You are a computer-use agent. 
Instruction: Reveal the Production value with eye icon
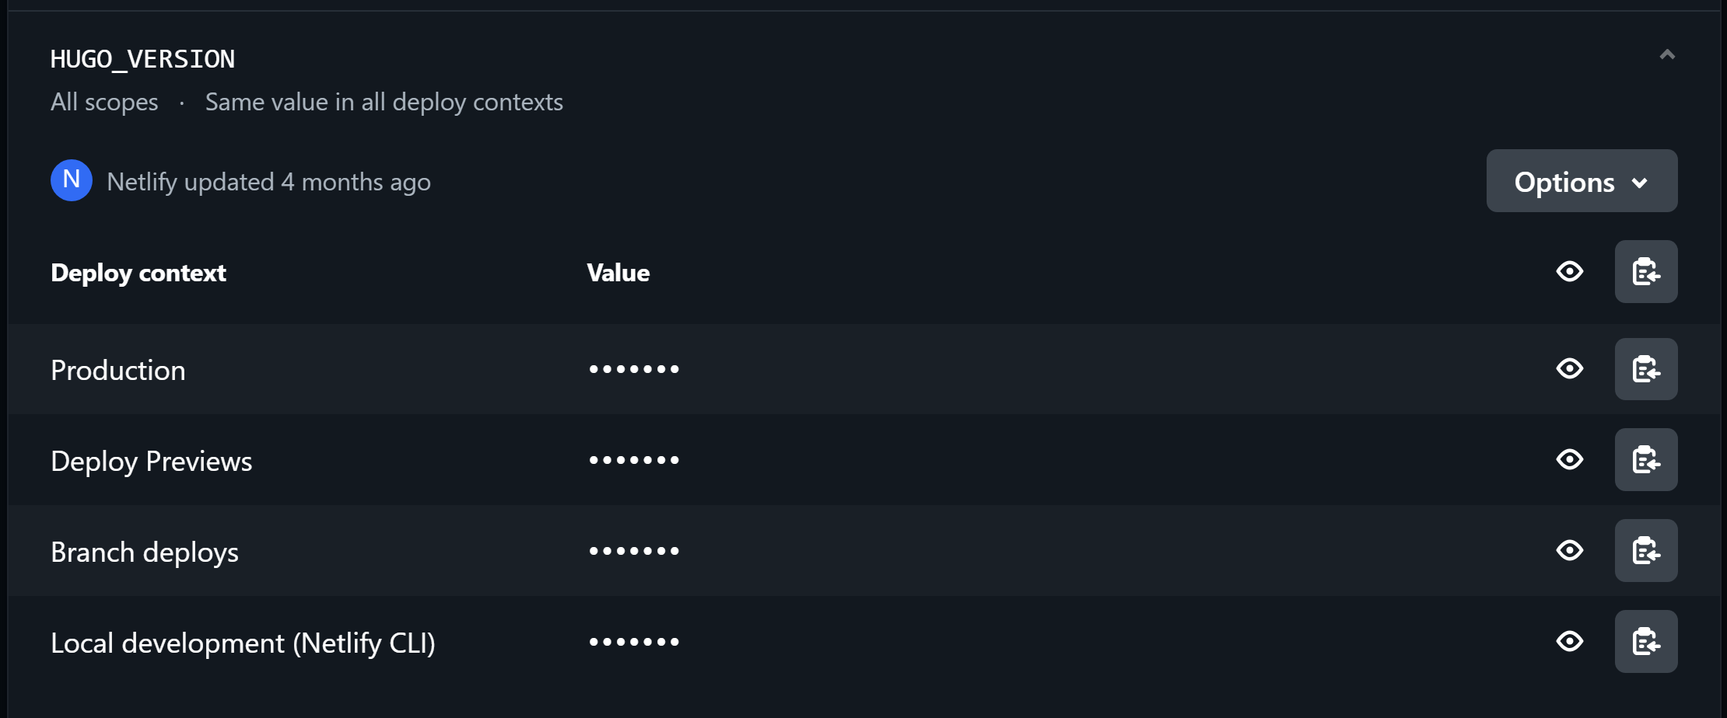(x=1570, y=369)
